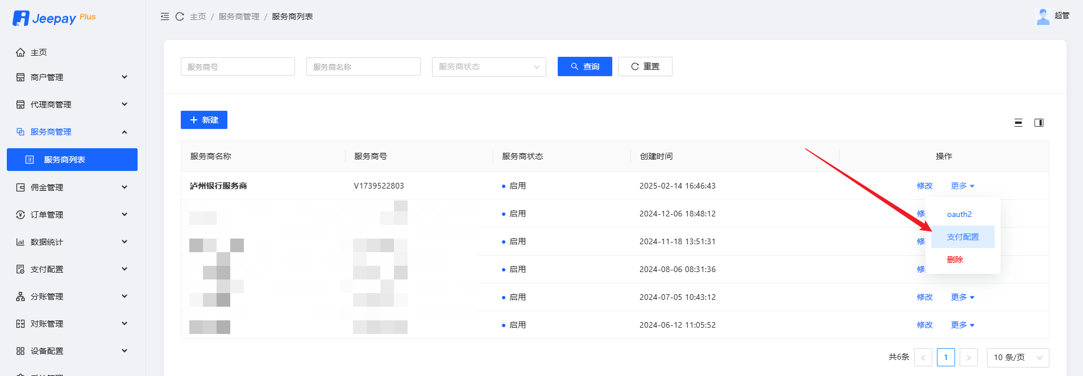Screen dimensions: 1083x376
Task: Open 服务商状态 dropdown filter
Action: point(488,67)
